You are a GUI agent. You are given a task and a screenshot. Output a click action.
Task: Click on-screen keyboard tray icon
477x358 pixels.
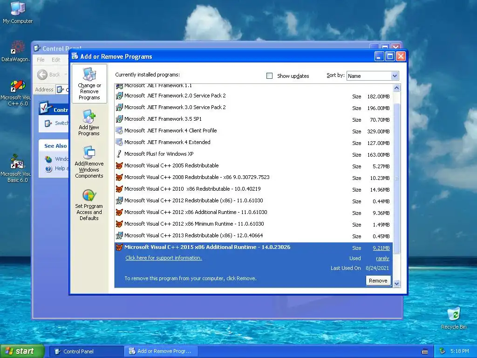click(425, 351)
